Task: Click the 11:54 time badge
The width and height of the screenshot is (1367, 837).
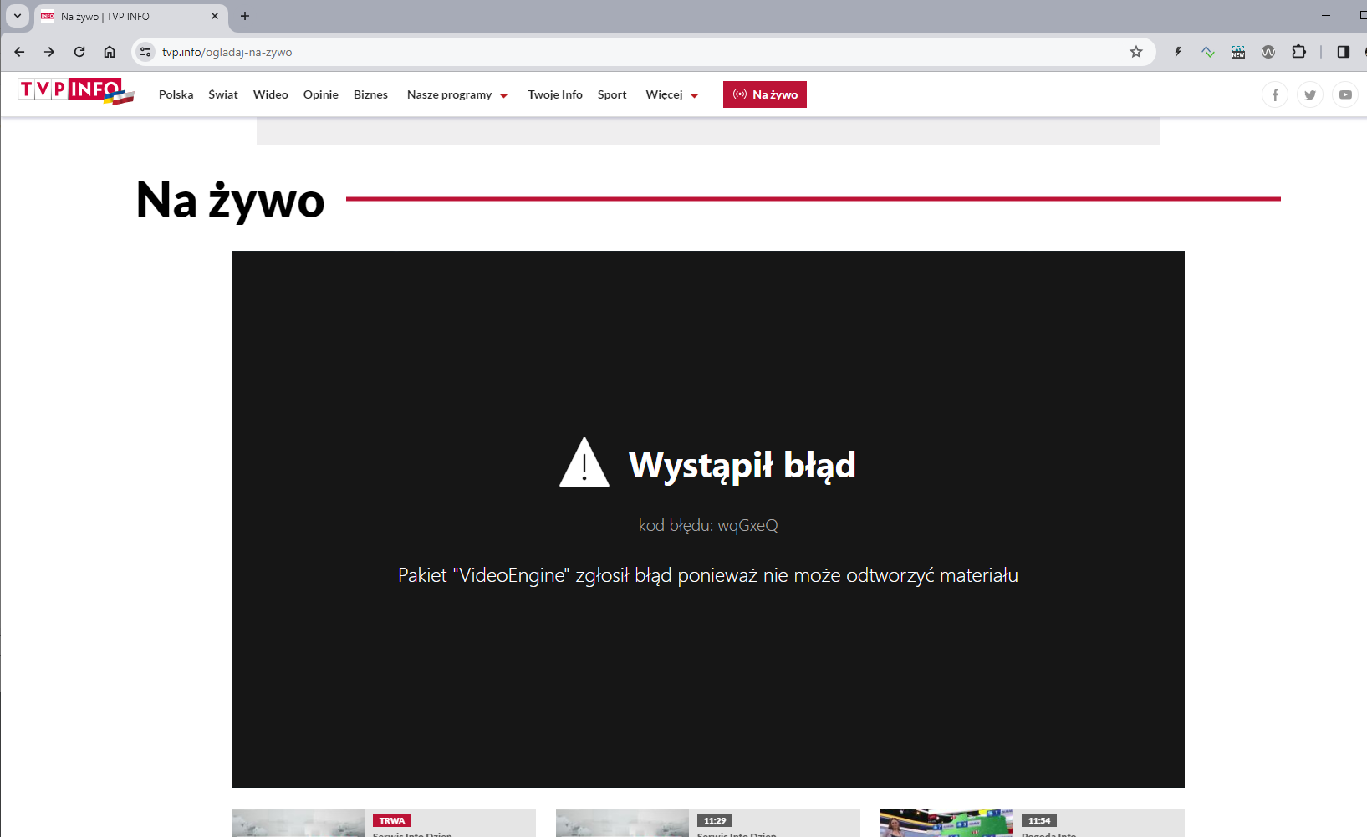Action: point(1039,820)
